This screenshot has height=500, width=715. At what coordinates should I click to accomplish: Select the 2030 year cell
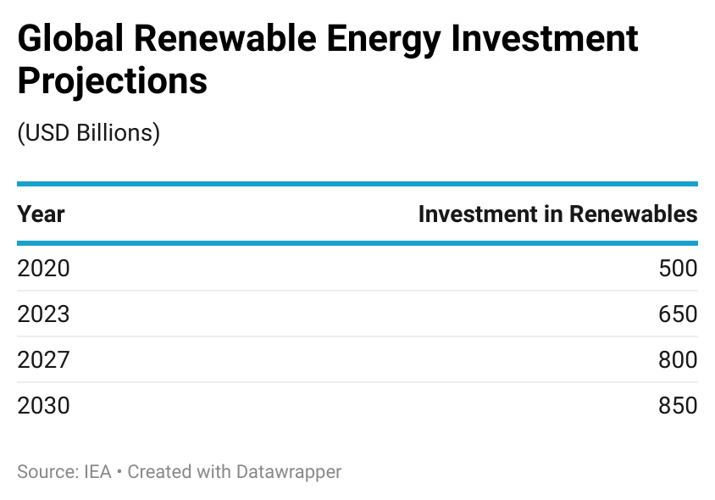(x=43, y=406)
